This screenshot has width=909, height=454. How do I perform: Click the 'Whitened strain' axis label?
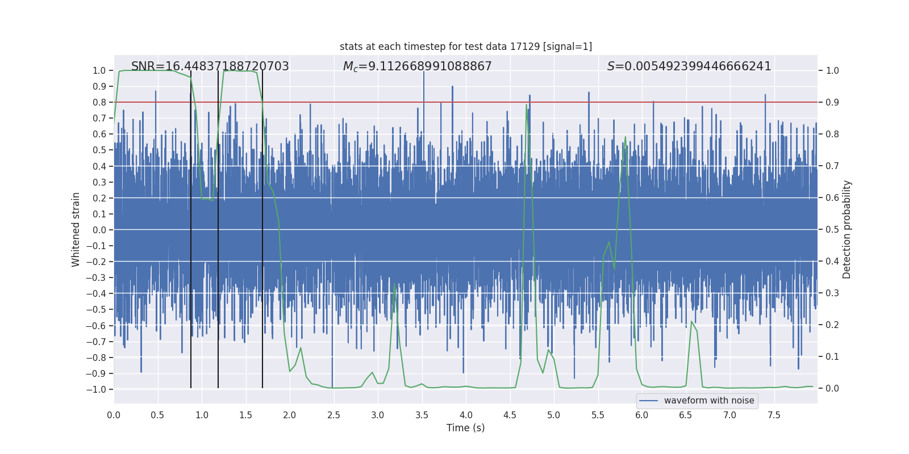click(x=76, y=229)
